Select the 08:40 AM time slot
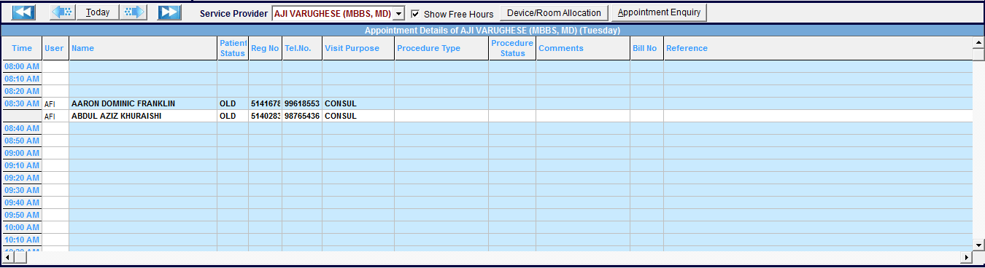The height and width of the screenshot is (268, 985). tap(22, 128)
